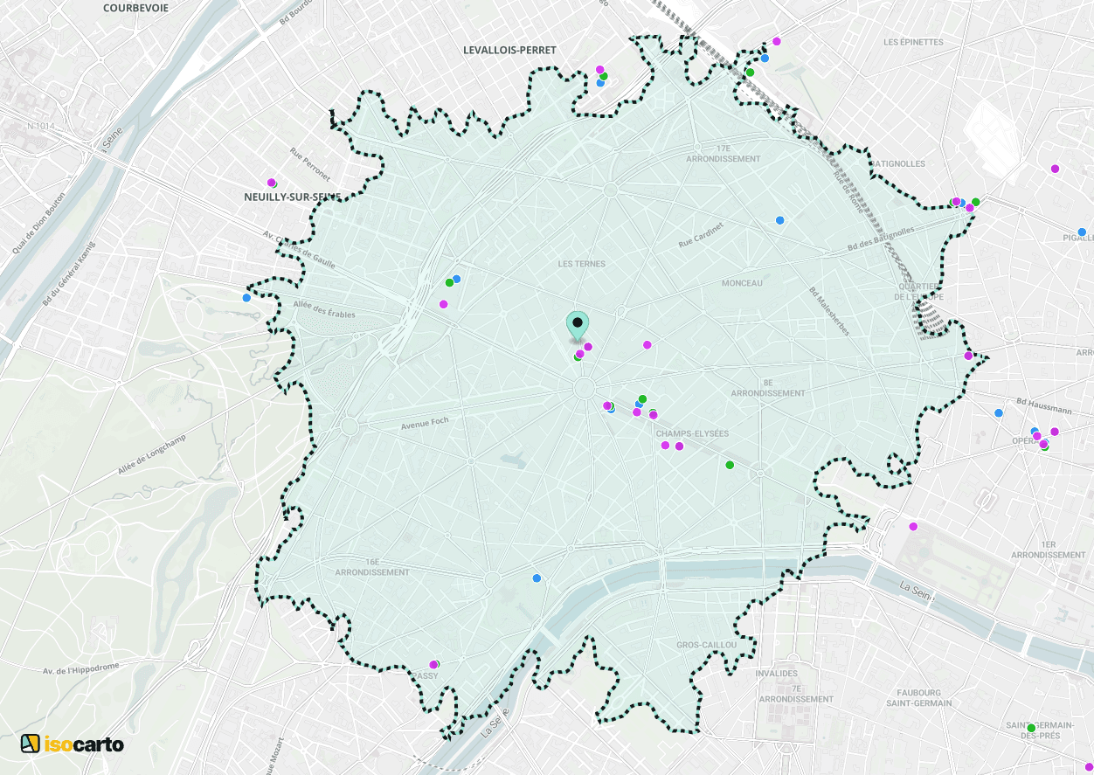1094x775 pixels.
Task: Select the magenta dot east of Batignolles
Action: click(1055, 169)
